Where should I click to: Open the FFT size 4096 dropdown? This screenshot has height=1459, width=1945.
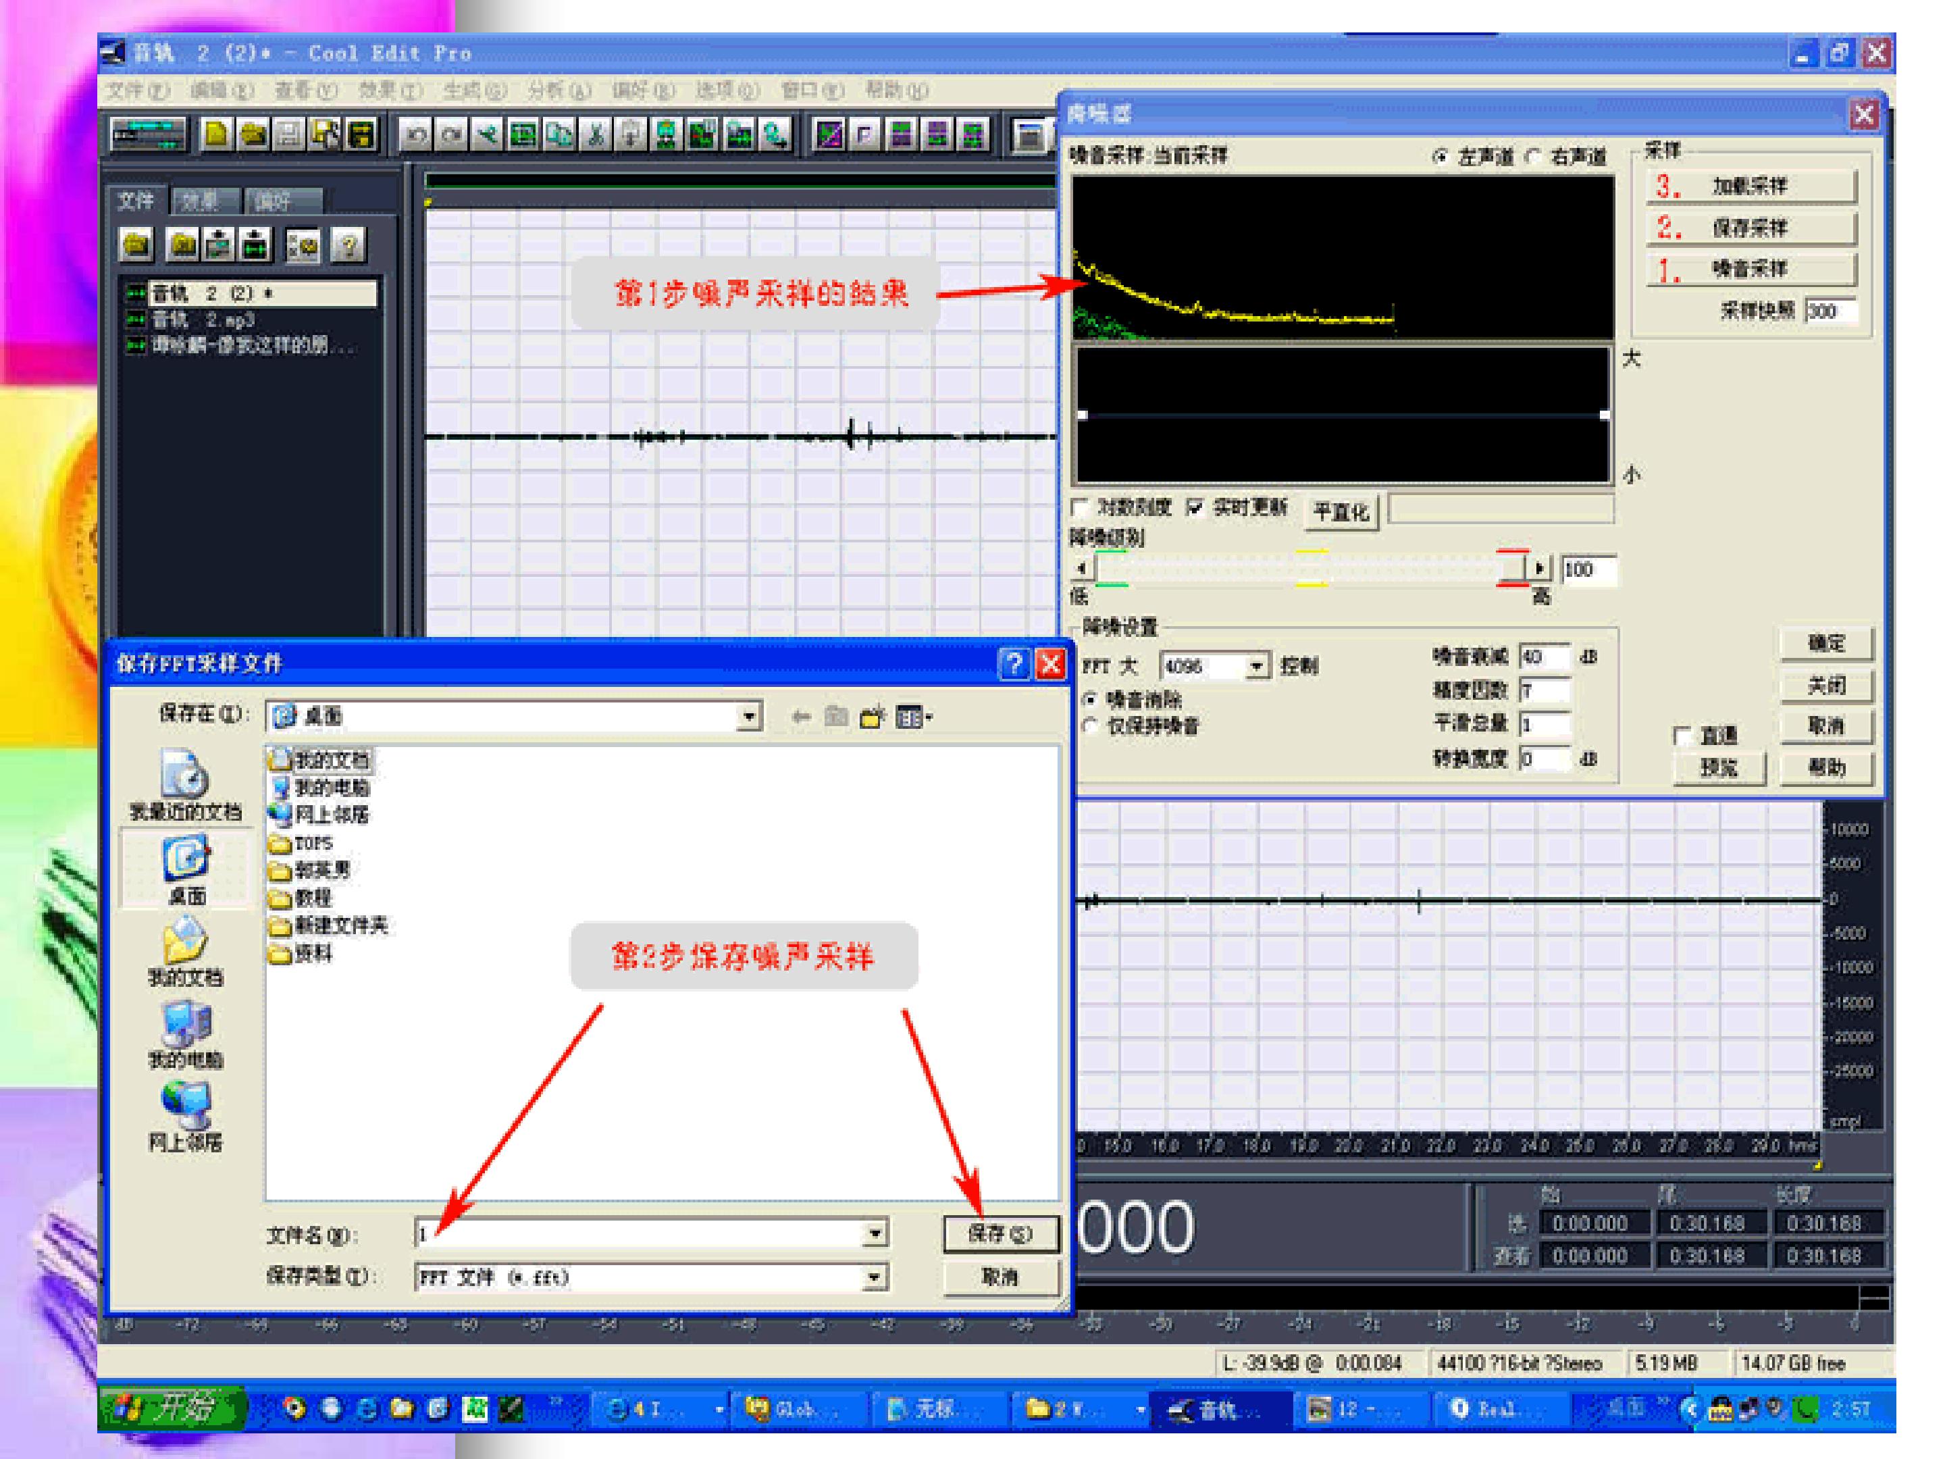[1257, 666]
